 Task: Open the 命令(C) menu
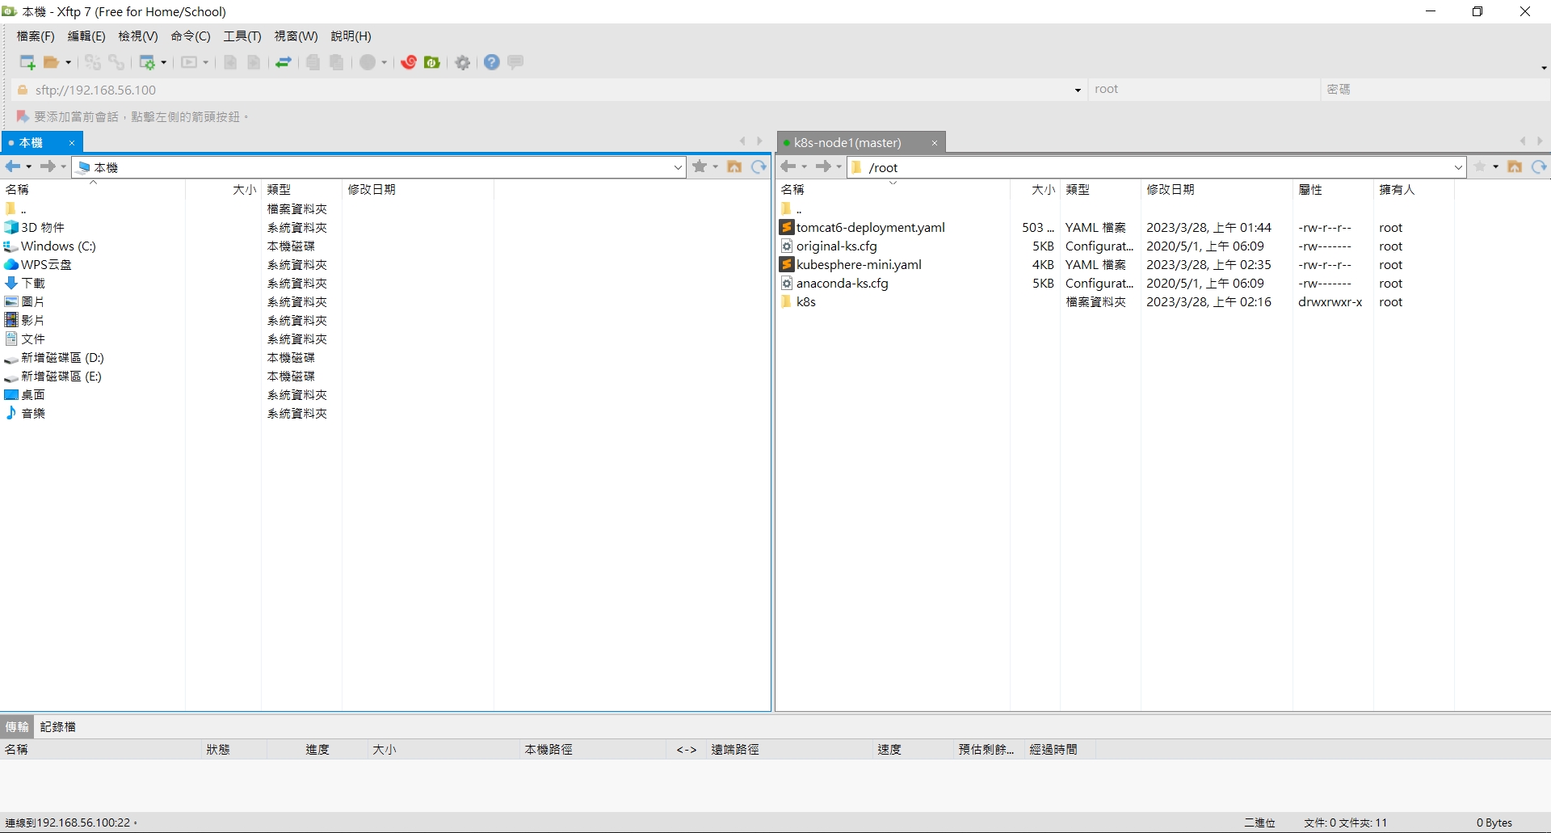point(191,36)
